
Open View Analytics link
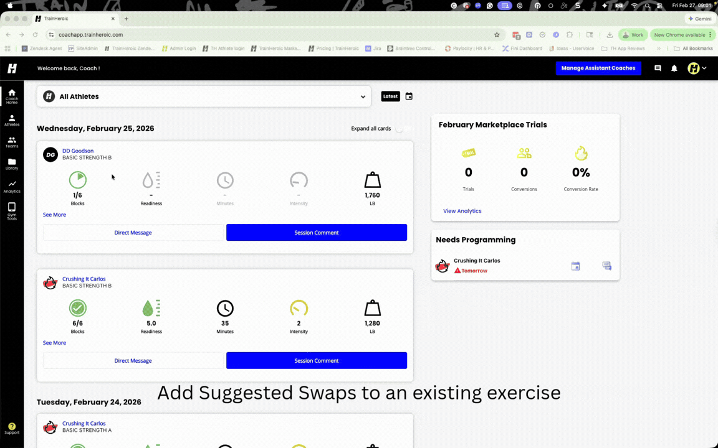point(462,211)
